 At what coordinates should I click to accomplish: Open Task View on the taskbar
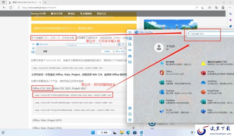pos(115,132)
